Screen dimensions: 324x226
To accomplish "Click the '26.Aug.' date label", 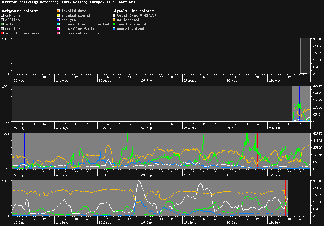I will [148, 80].
